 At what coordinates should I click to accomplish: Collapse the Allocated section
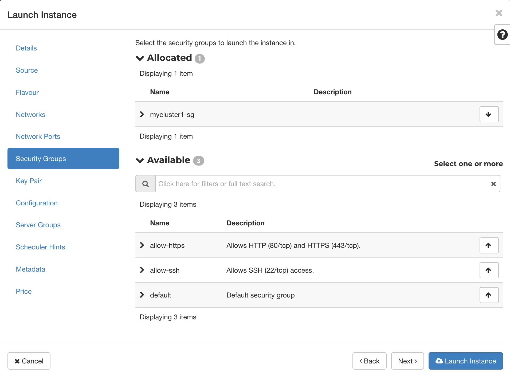pyautogui.click(x=140, y=58)
